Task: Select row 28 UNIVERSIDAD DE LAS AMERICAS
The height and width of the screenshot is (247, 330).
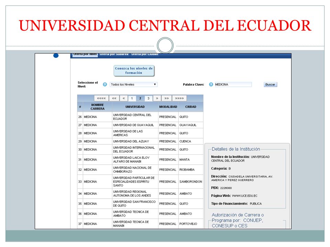Action: pyautogui.click(x=140, y=133)
